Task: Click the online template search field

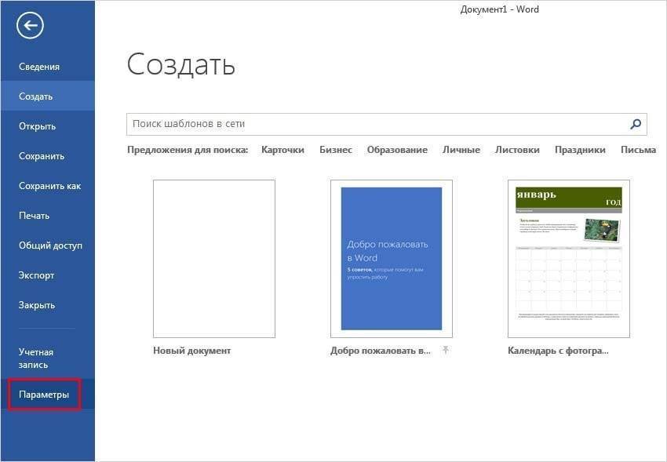Action: [377, 124]
